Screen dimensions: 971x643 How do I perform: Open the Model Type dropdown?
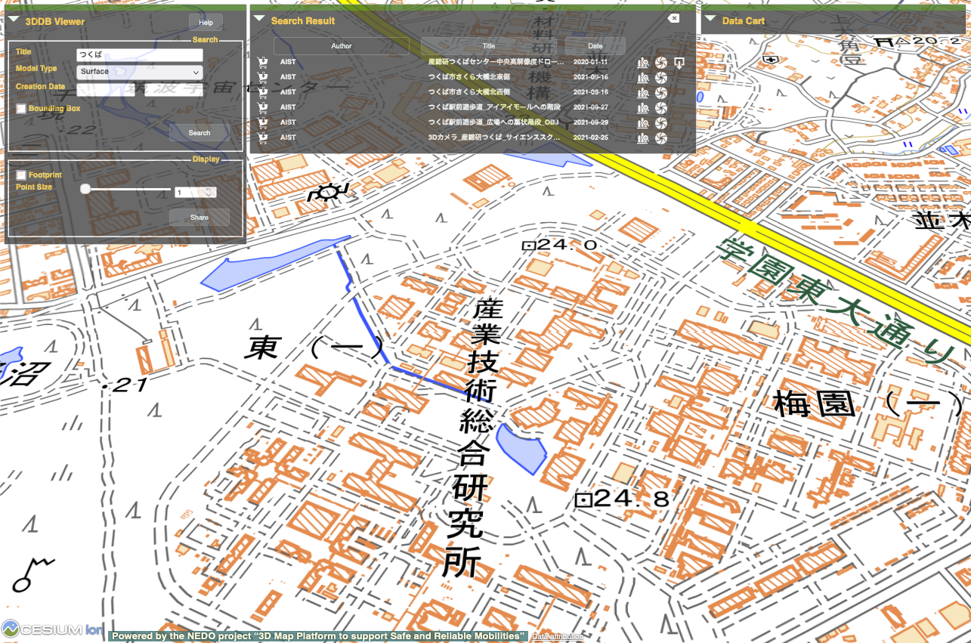[x=140, y=72]
